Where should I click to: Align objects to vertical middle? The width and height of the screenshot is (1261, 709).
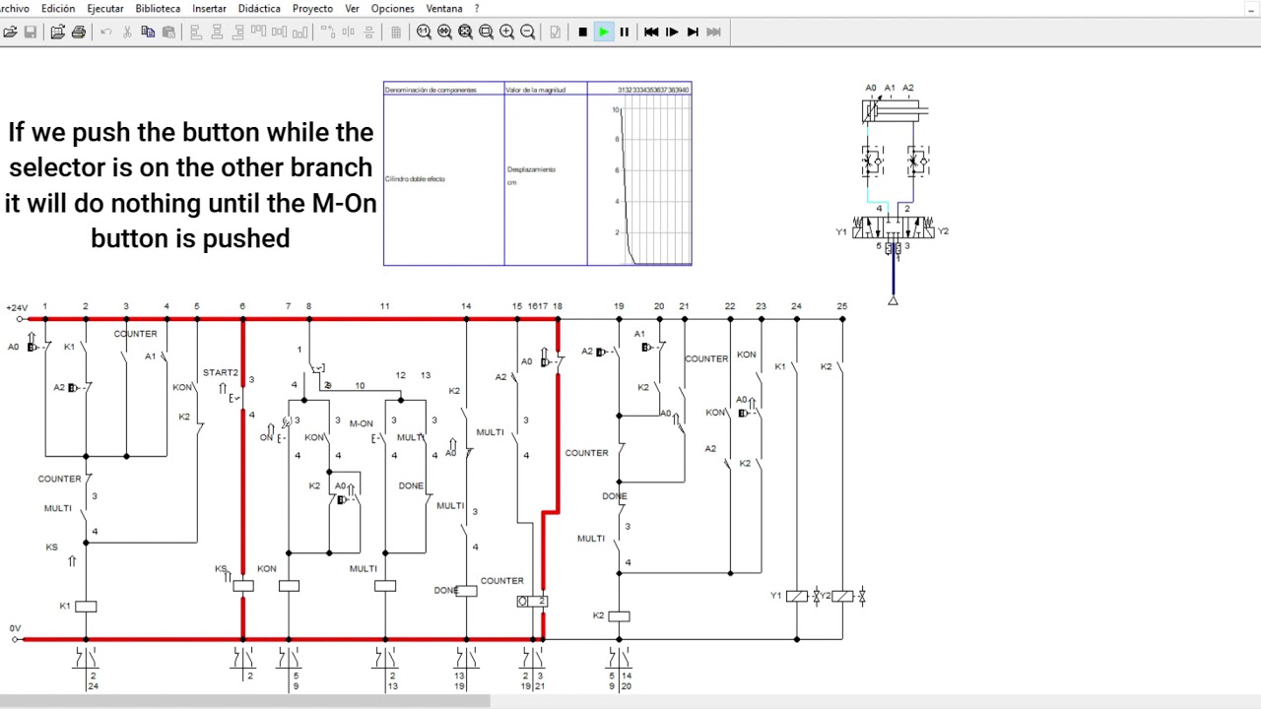tap(279, 32)
